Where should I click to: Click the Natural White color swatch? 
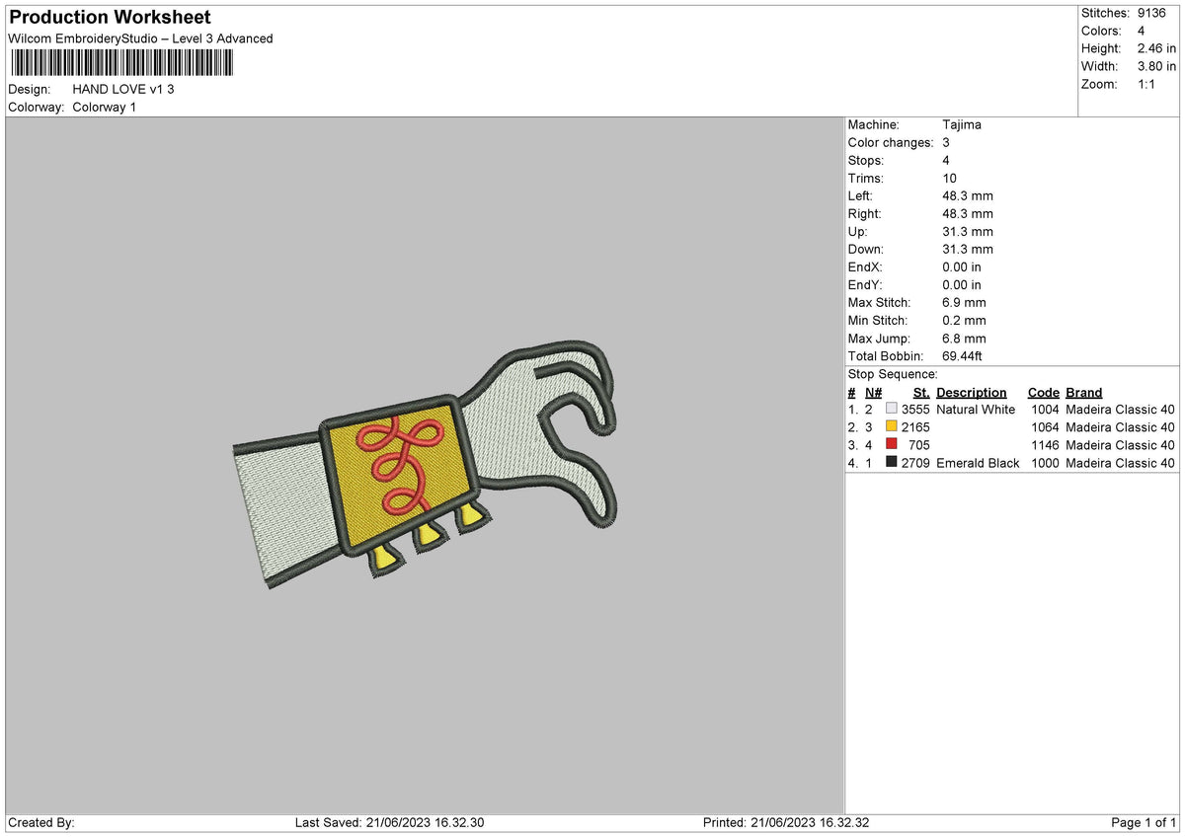[892, 409]
